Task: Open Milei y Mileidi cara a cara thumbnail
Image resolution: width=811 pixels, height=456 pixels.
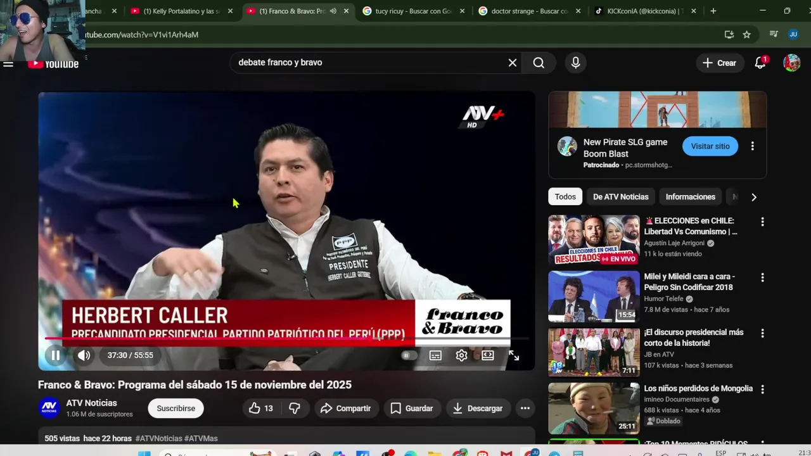Action: pyautogui.click(x=594, y=296)
